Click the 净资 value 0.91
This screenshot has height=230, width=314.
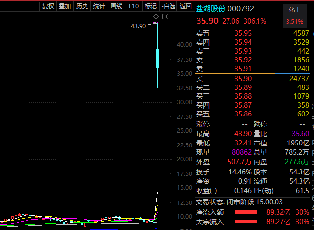click(245, 181)
